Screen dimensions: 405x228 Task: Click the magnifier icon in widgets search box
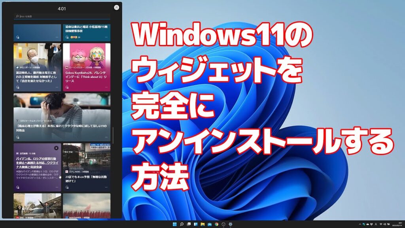coord(17,16)
